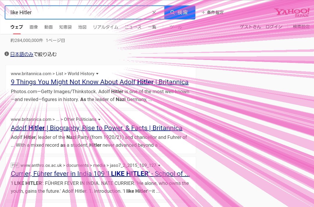
Task: Switch to the 画像 images tab
Action: 34,27
